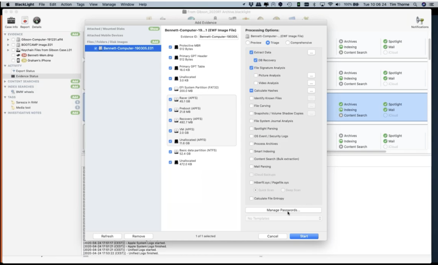Click the horizontal scrollbar under evidence status list
438x265 pixels.
pyautogui.click(x=356, y=152)
